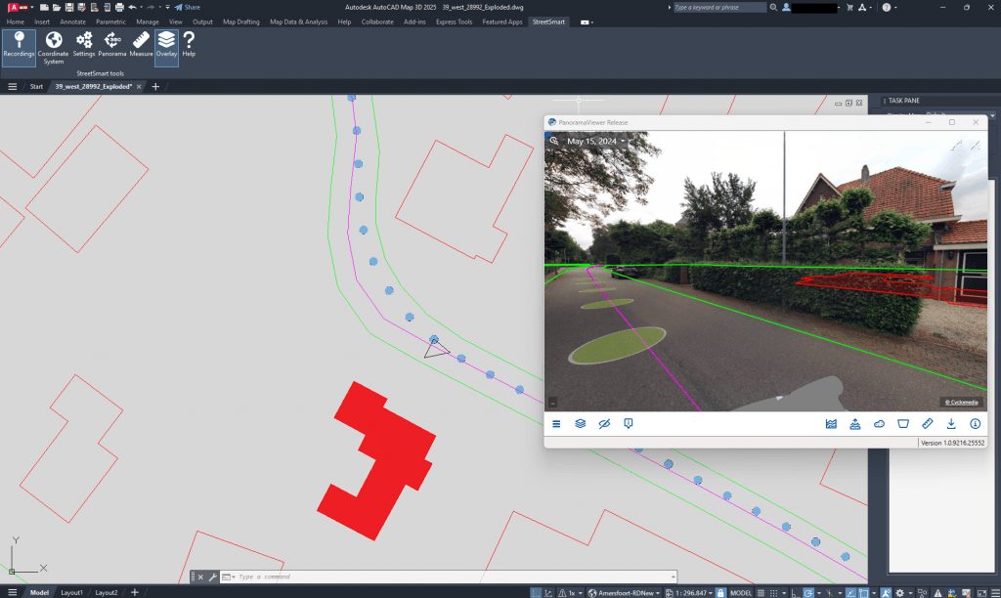This screenshot has height=598, width=1001.
Task: Switch to the Start file tab
Action: 36,86
